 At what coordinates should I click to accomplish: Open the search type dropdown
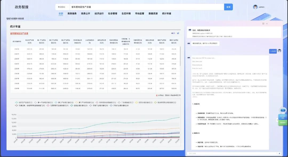[62, 7]
